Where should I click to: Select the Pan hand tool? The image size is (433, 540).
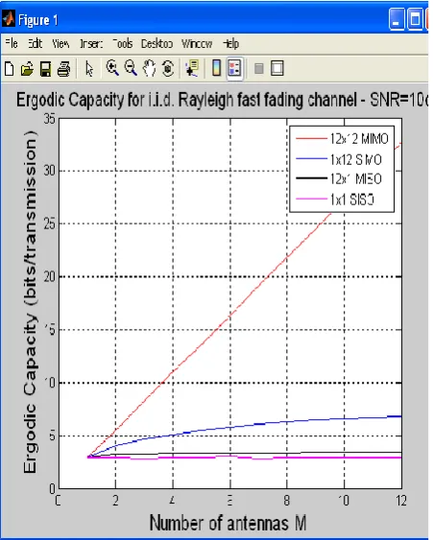[149, 68]
